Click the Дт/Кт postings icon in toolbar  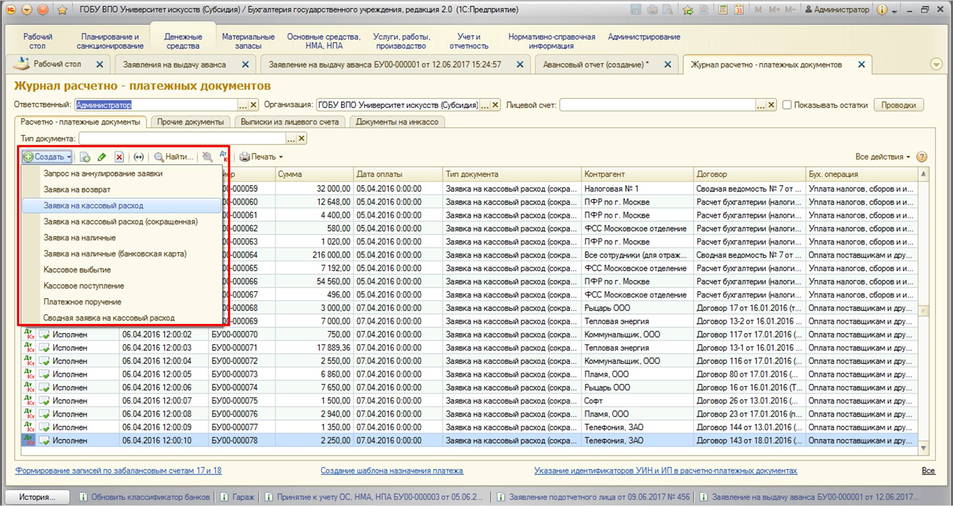point(224,157)
